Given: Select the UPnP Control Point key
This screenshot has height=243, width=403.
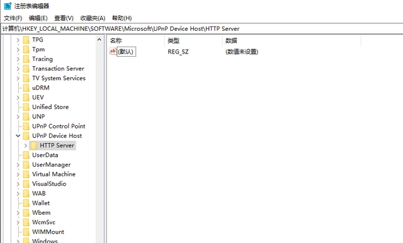Looking at the screenshot, I should [x=59, y=126].
